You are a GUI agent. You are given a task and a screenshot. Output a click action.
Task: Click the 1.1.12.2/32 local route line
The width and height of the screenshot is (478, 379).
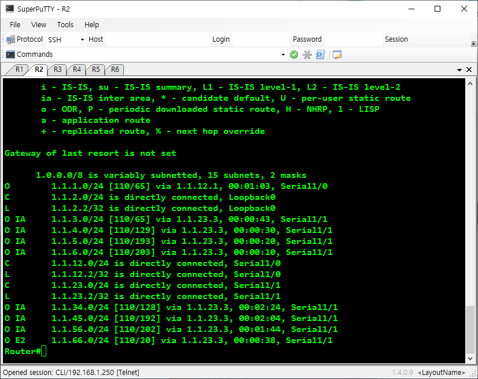pyautogui.click(x=143, y=274)
